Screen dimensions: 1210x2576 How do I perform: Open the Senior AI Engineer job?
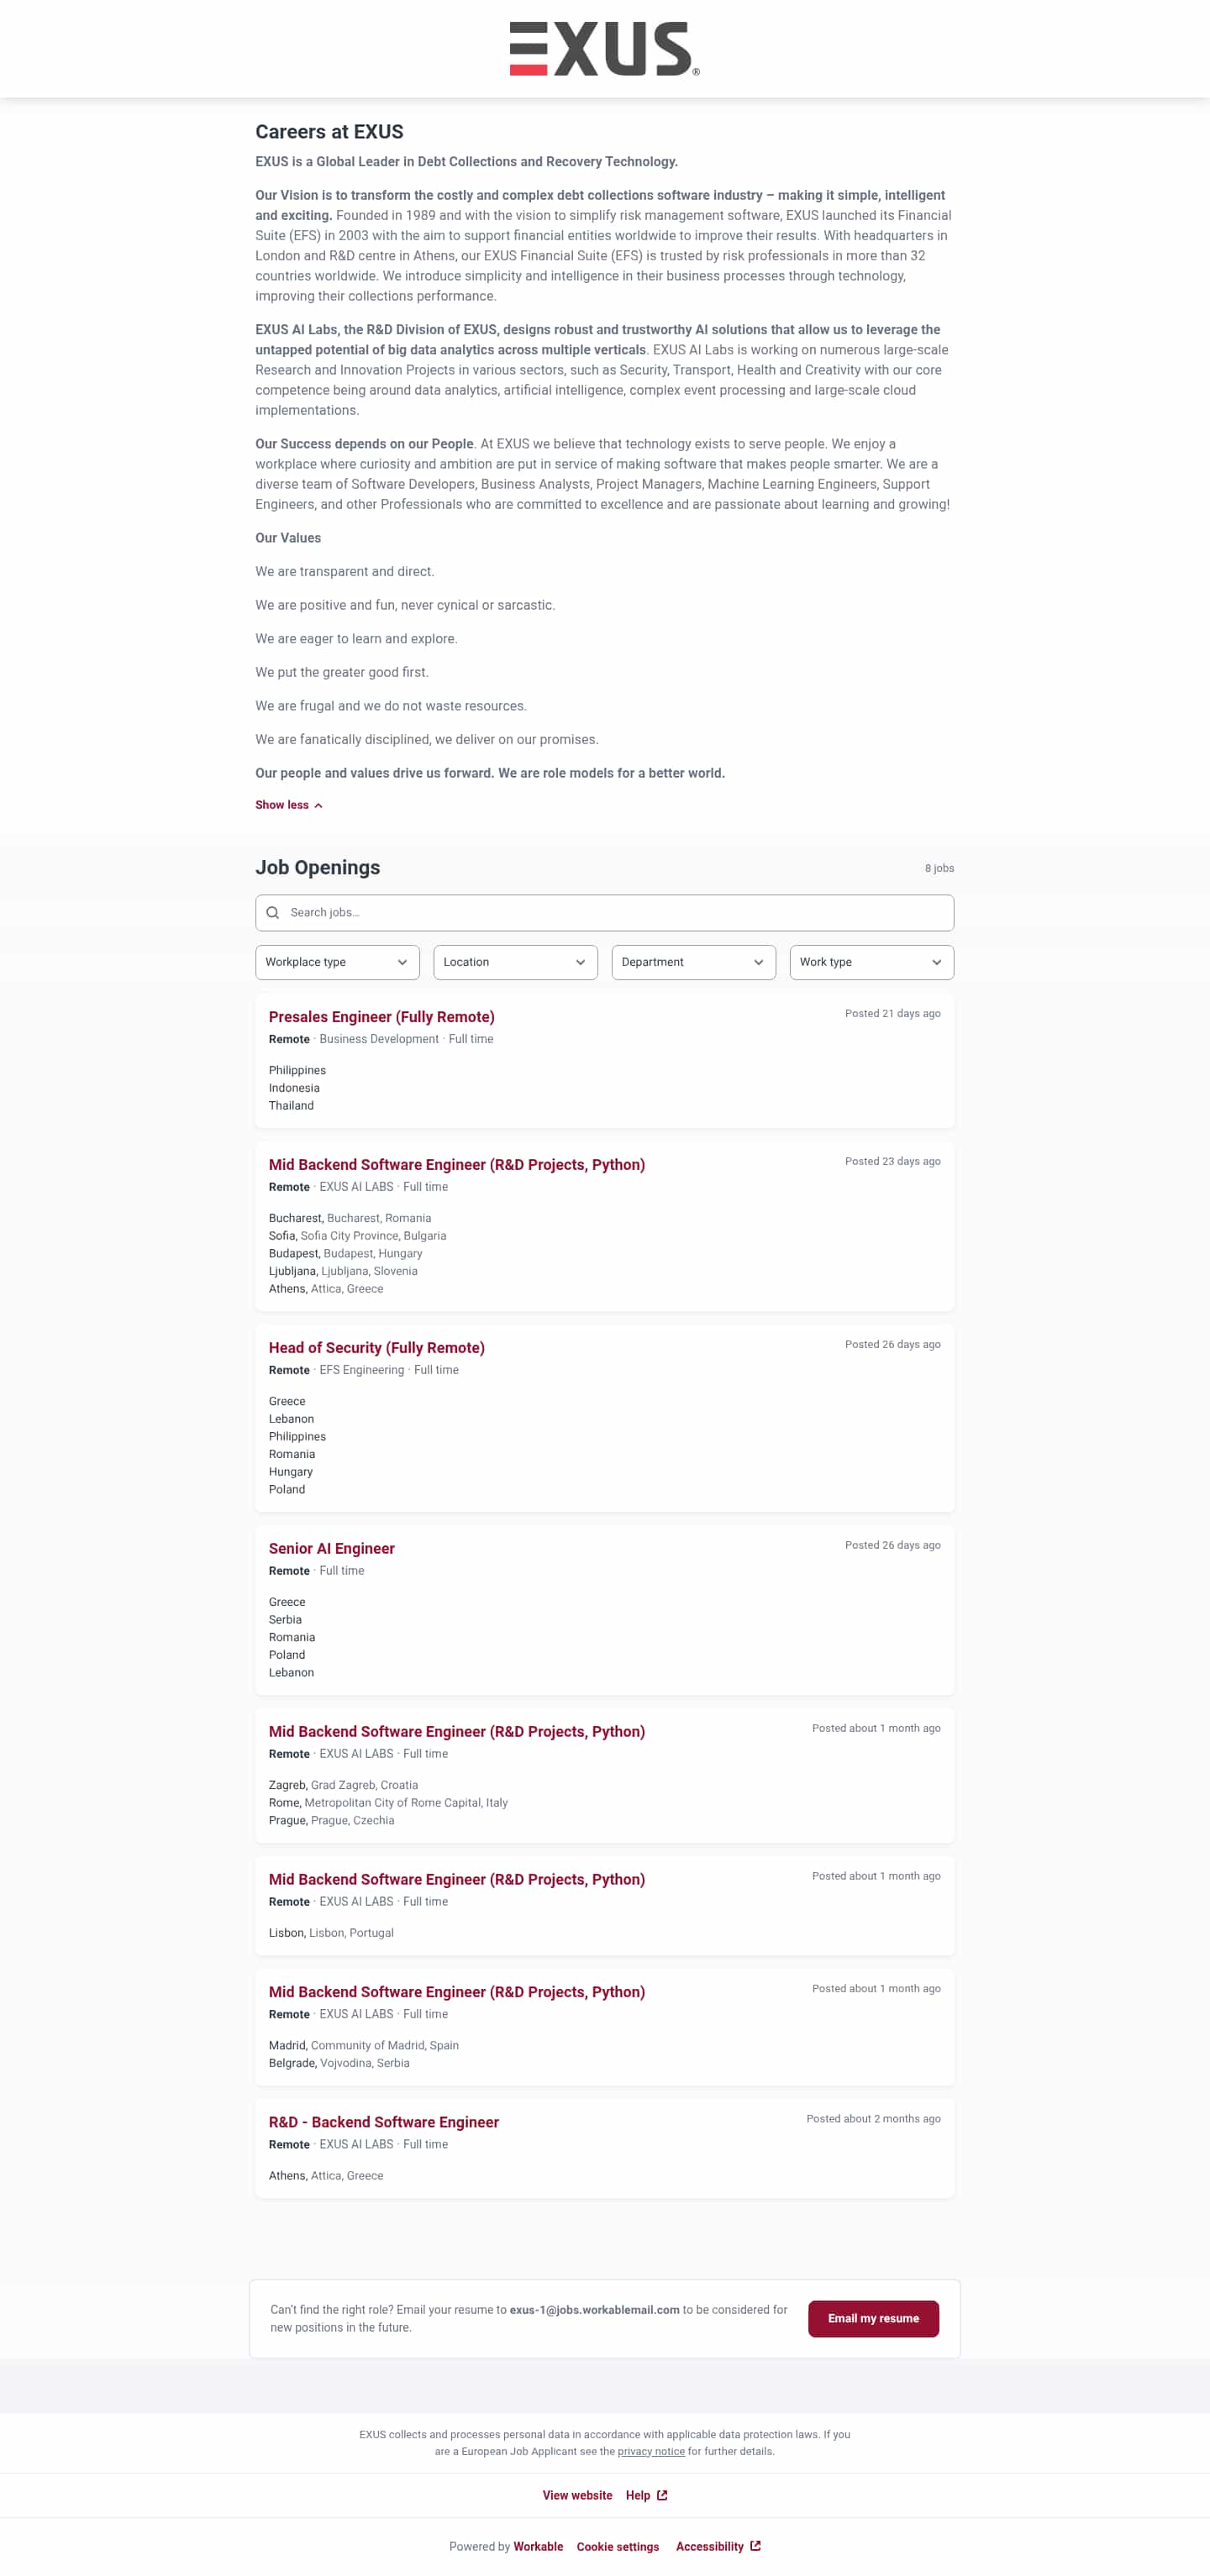pos(331,1548)
